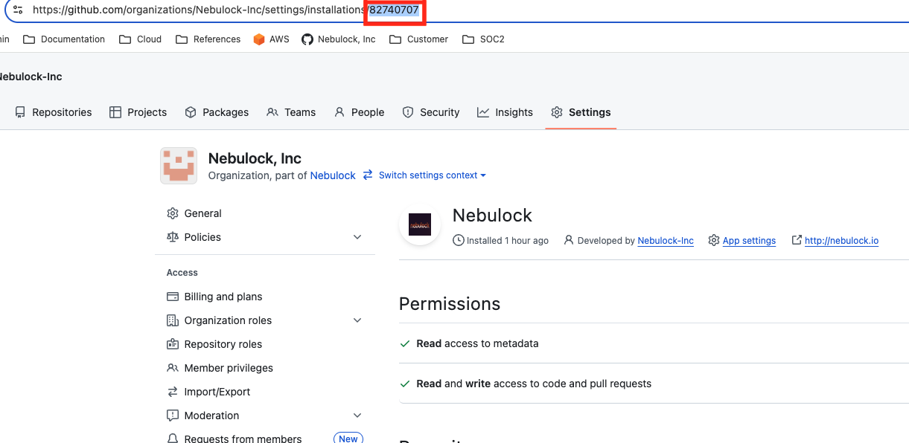Expand the Policies section chevron
The image size is (909, 443).
pos(357,237)
